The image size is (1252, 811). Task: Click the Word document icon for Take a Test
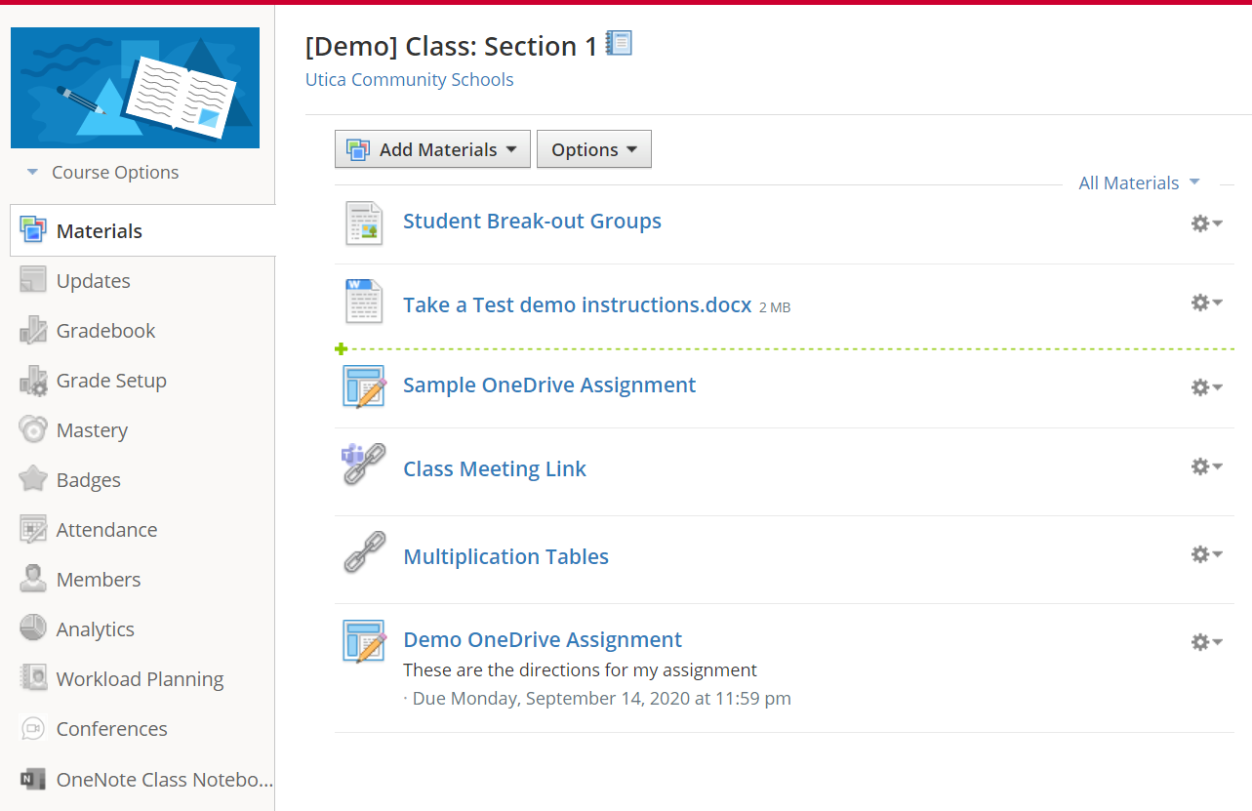[x=364, y=302]
